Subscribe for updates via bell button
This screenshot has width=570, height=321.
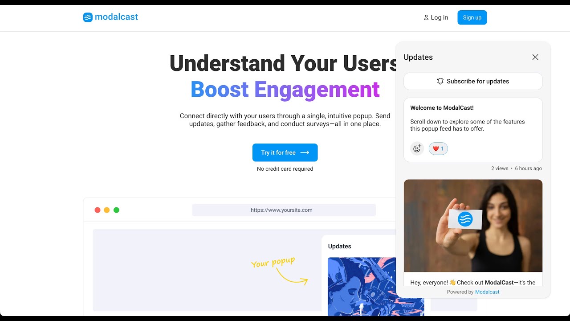pyautogui.click(x=473, y=81)
